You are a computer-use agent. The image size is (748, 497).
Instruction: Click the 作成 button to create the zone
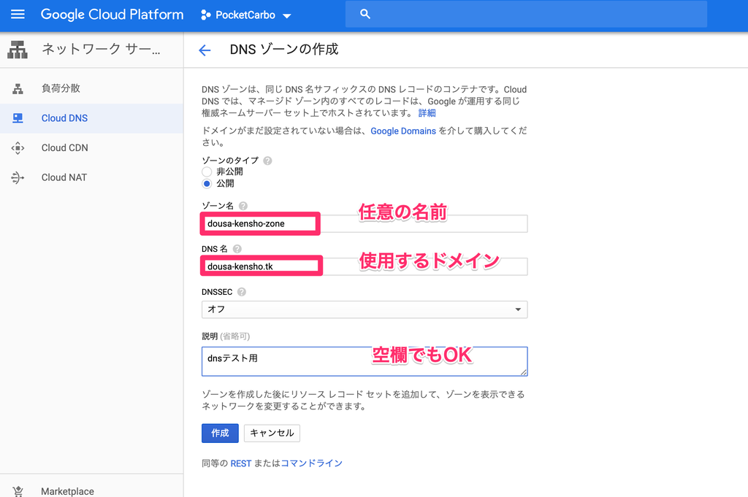pyautogui.click(x=220, y=433)
